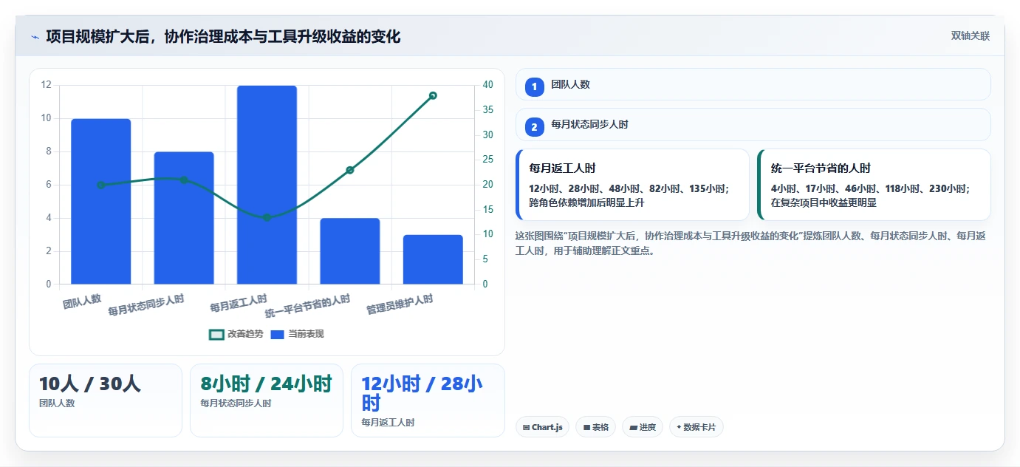Select the 每月状态同步人时 bar
Viewport: 1020px width, 467px height.
[x=184, y=218]
